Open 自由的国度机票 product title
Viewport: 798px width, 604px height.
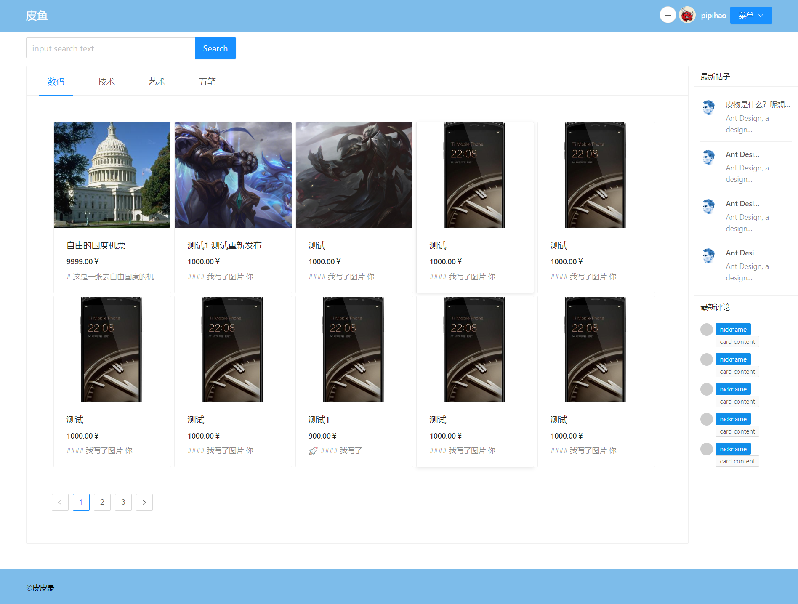tap(96, 245)
